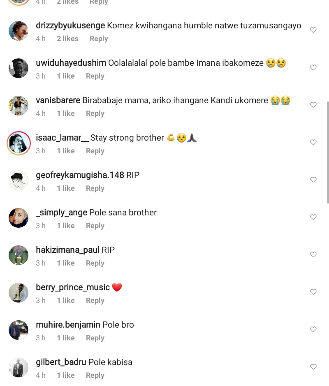Tap the heart next to uwiduhayedushim's comment
329x386 pixels.
point(313,67)
